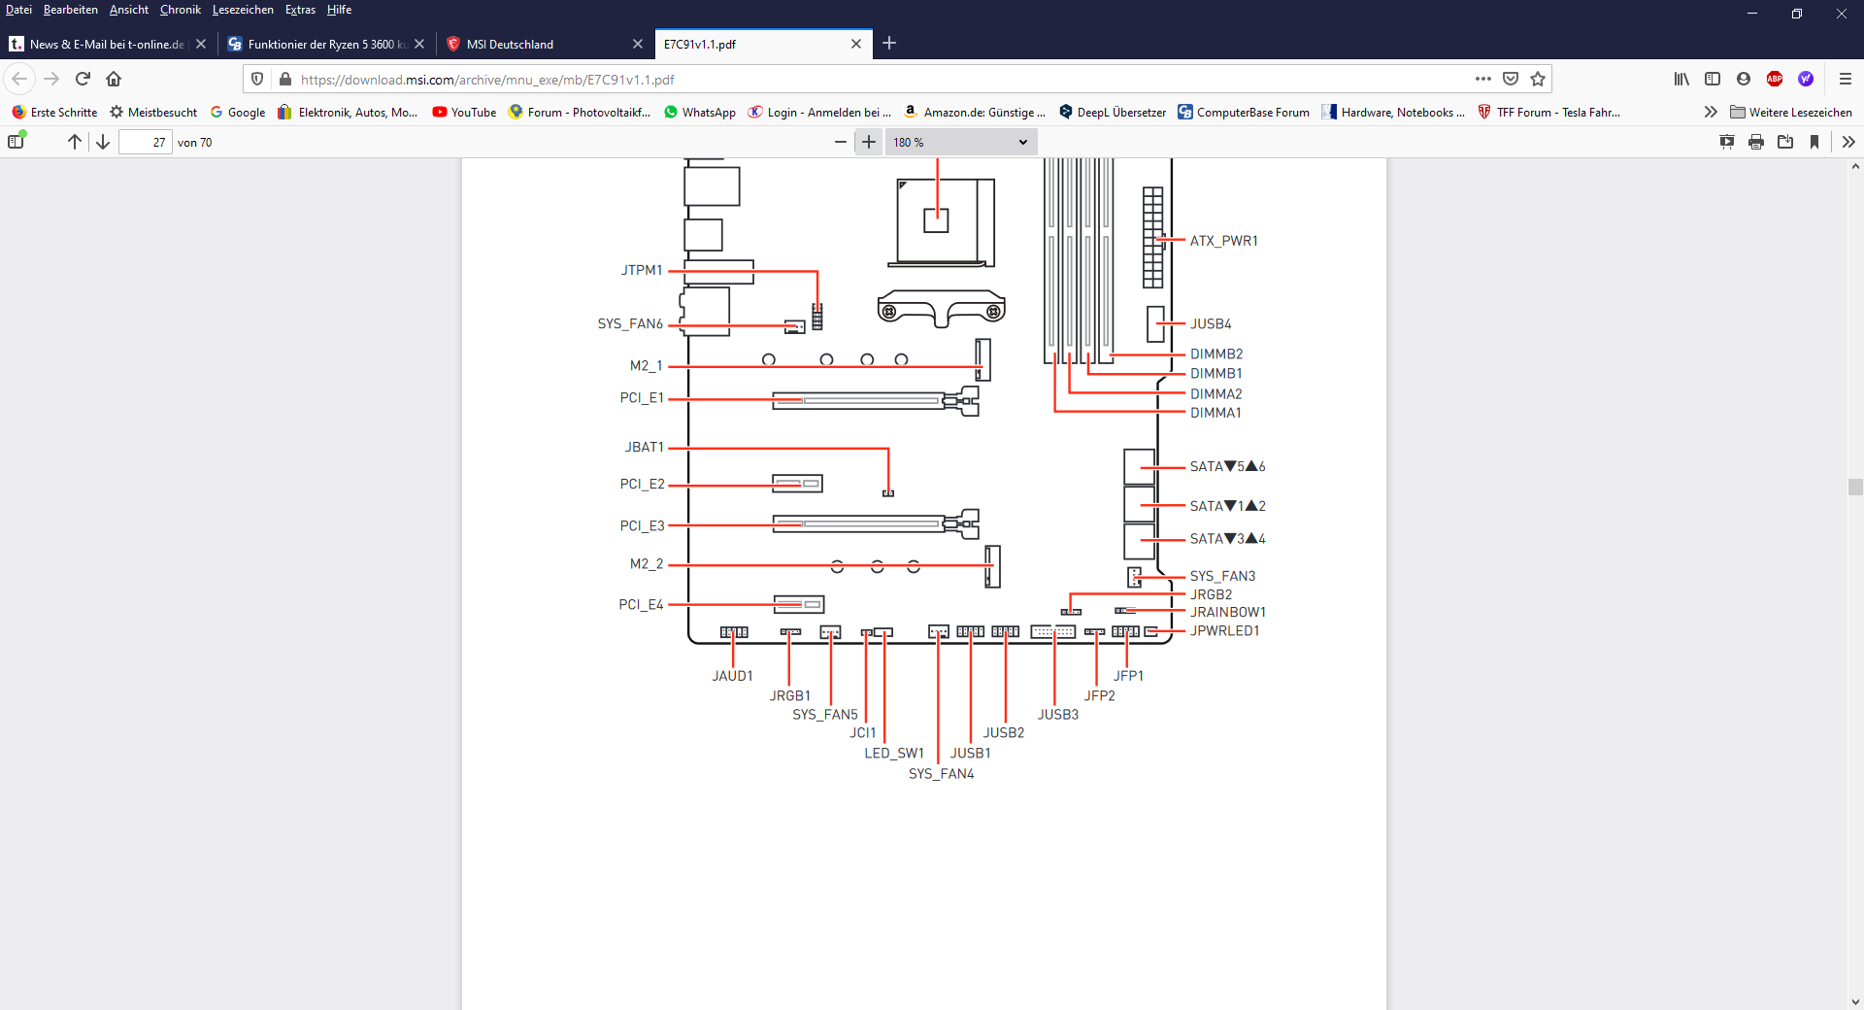Open Amazon.de bookmark
This screenshot has height=1010, width=1864.
[975, 113]
